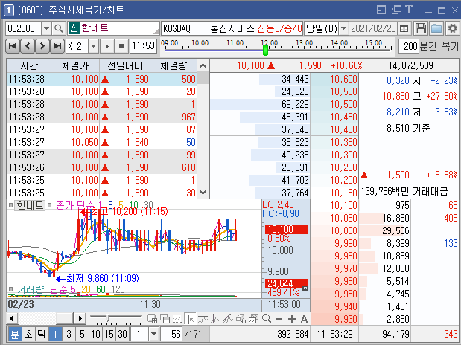Click 전일대비 column header
Viewport: 461px width, 345px height.
pyautogui.click(x=125, y=65)
